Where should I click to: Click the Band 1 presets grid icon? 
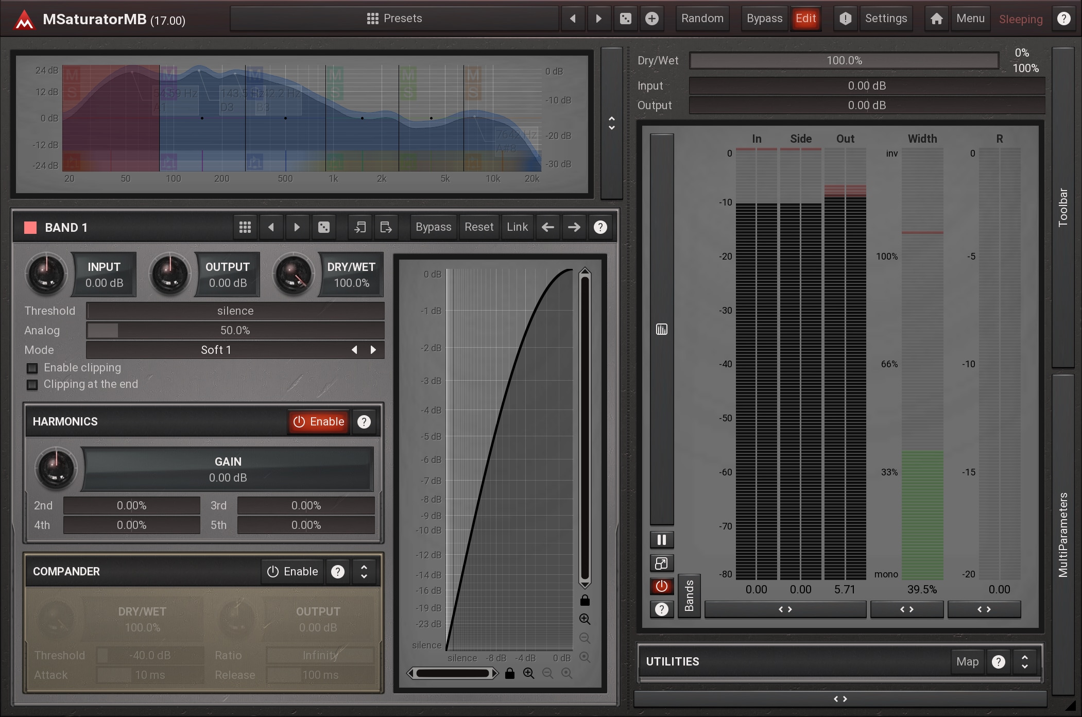click(x=245, y=227)
